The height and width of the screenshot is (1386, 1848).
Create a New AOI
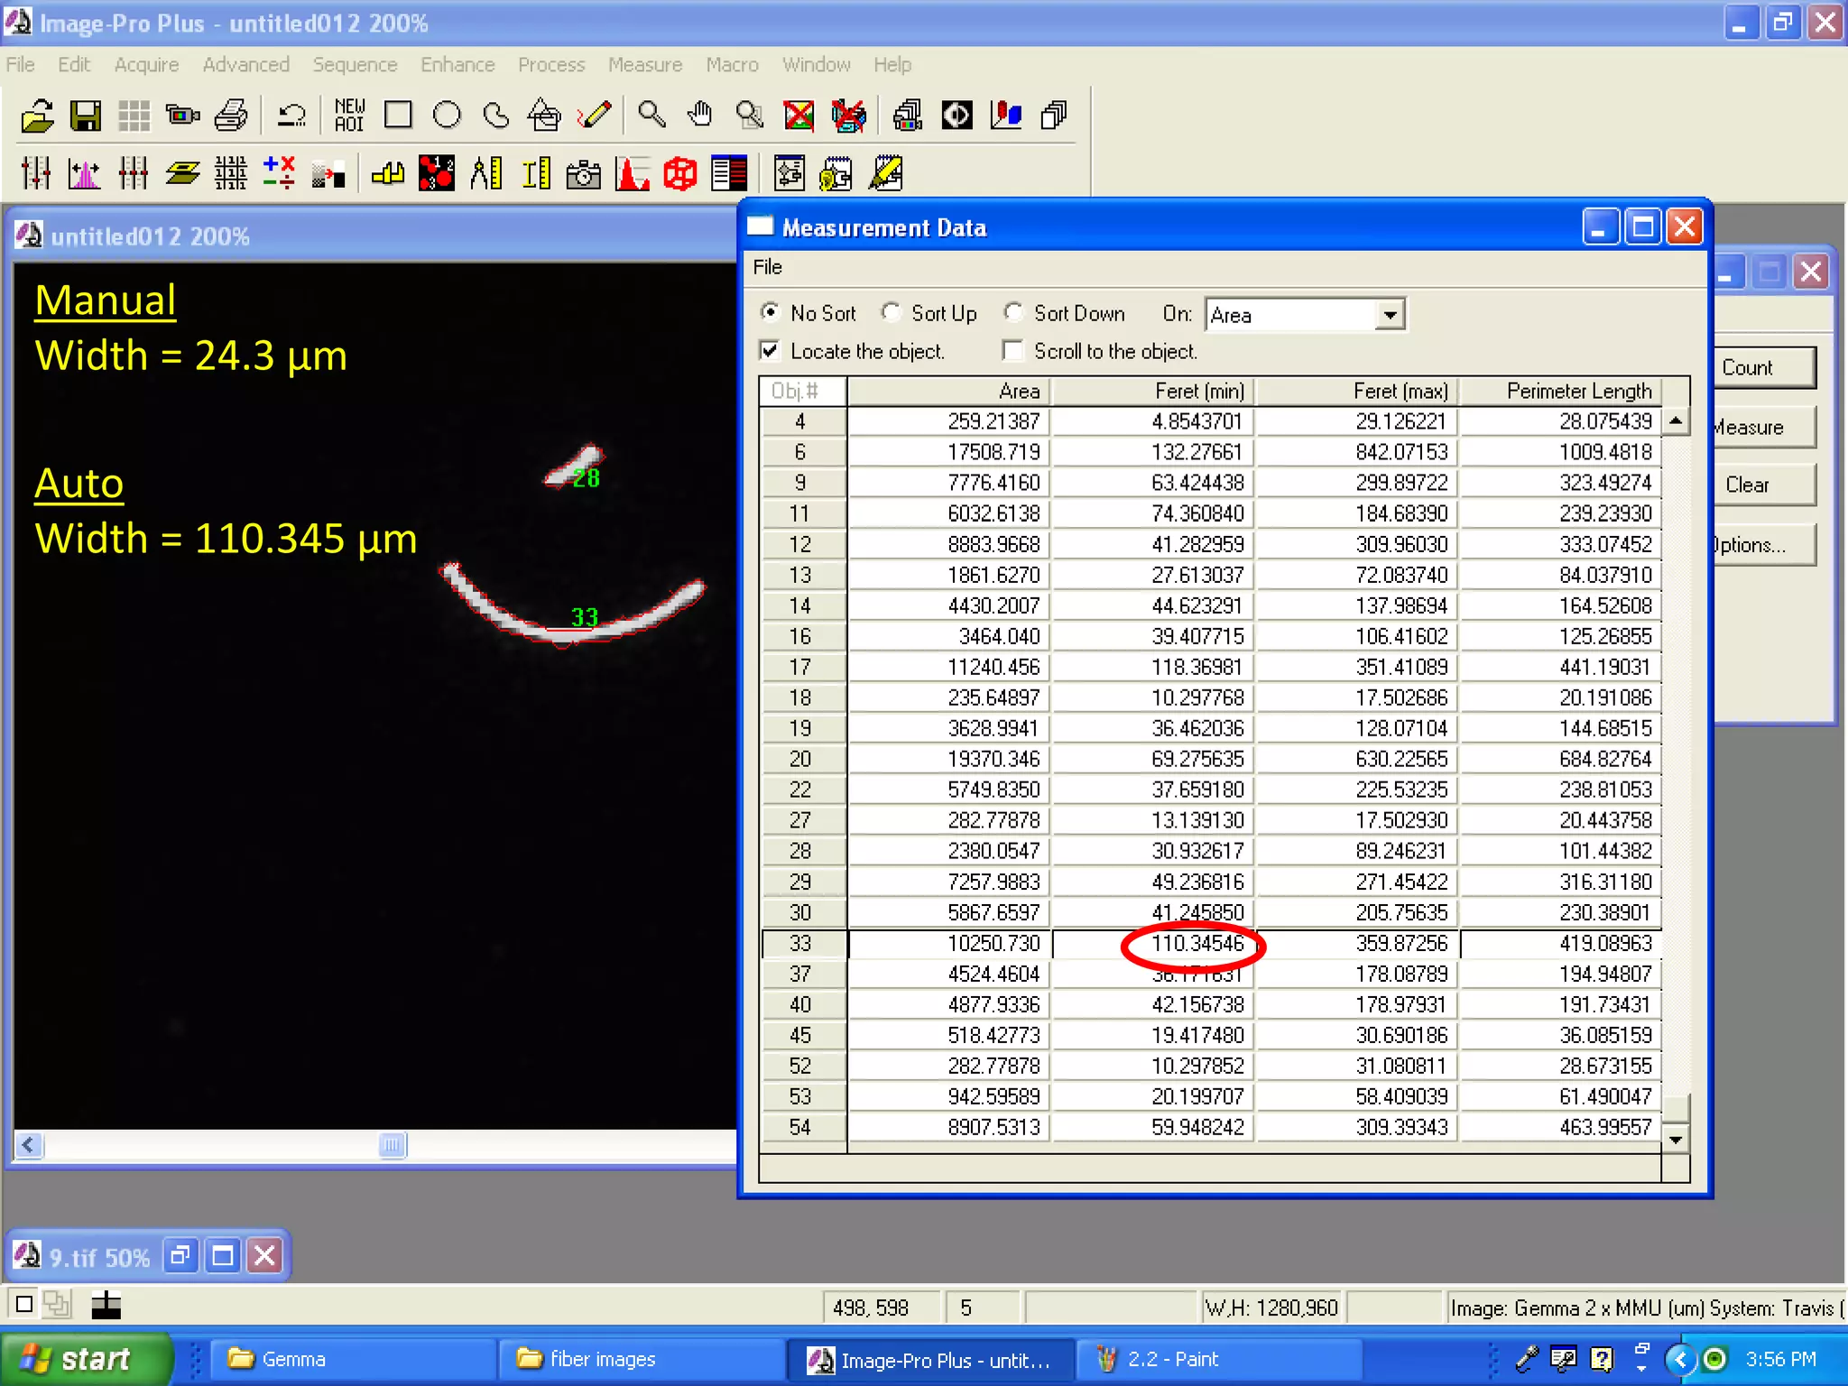349,115
